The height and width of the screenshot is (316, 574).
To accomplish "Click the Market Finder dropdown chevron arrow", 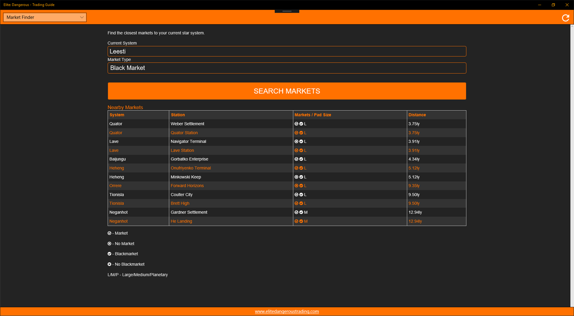I will [x=82, y=17].
